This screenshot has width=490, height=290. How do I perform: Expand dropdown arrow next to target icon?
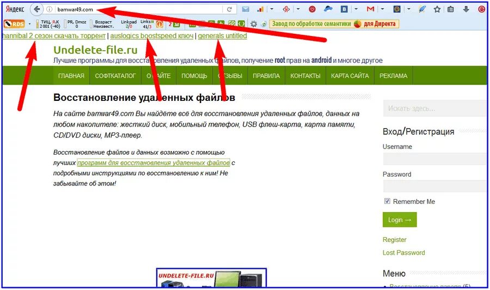pyautogui.click(x=408, y=9)
